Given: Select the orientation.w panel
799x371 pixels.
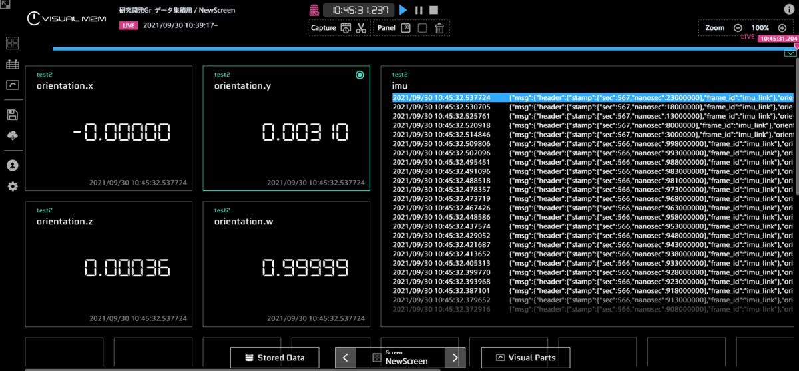Looking at the screenshot, I should 286,264.
